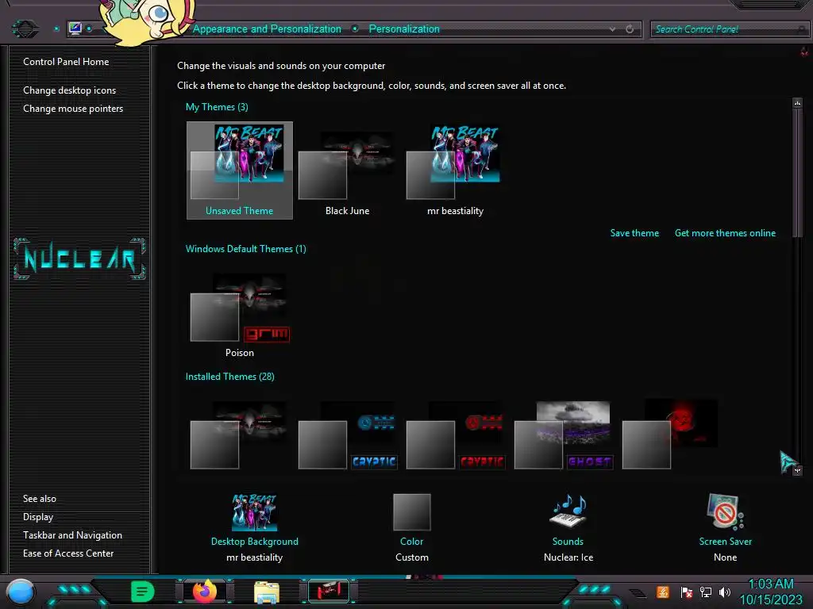813x609 pixels.
Task: Select first alien theme under Installed Themes
Action: [x=239, y=435]
